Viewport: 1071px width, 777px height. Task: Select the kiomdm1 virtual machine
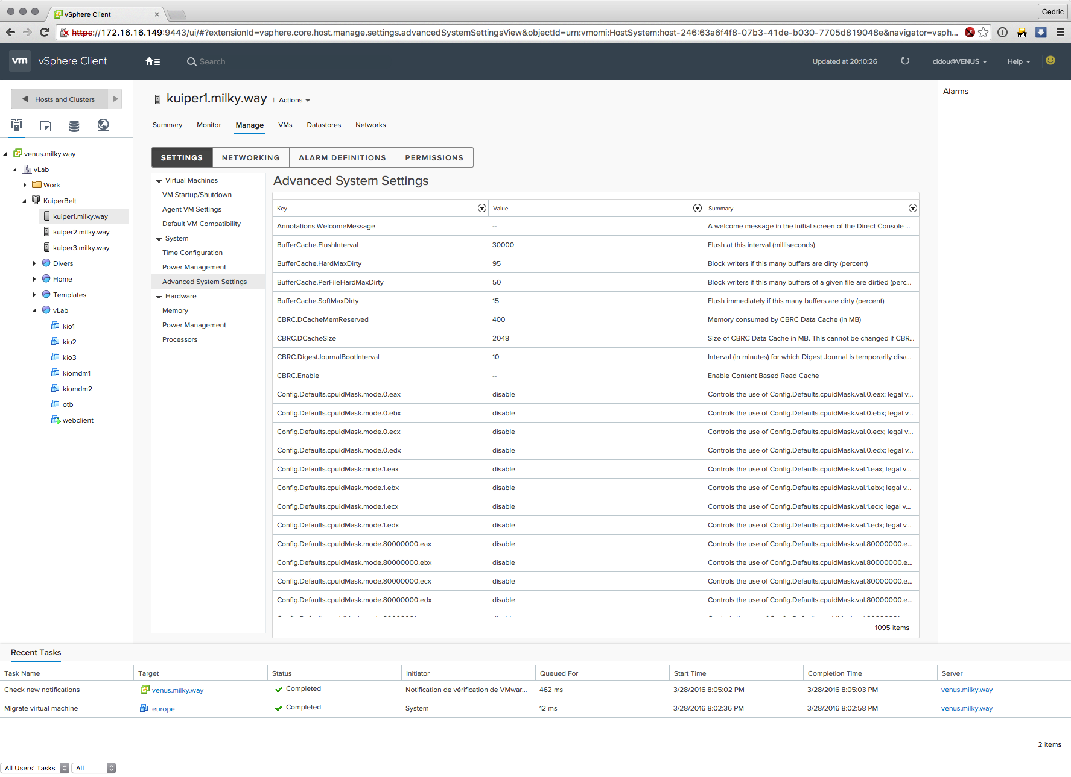pos(76,373)
